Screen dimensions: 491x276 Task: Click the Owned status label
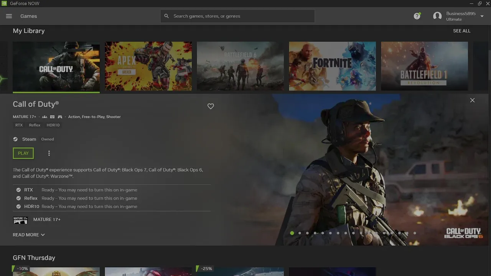(48, 139)
